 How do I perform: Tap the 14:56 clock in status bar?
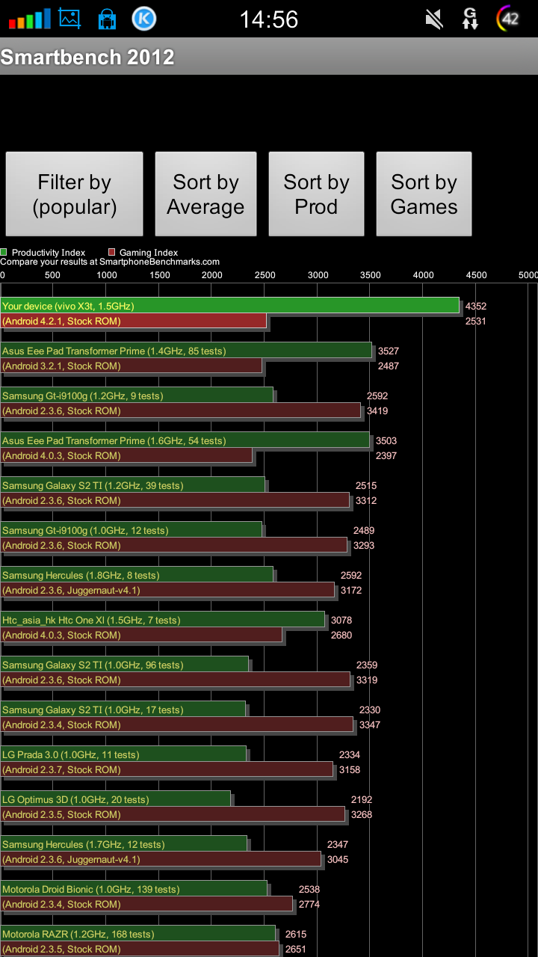[269, 19]
